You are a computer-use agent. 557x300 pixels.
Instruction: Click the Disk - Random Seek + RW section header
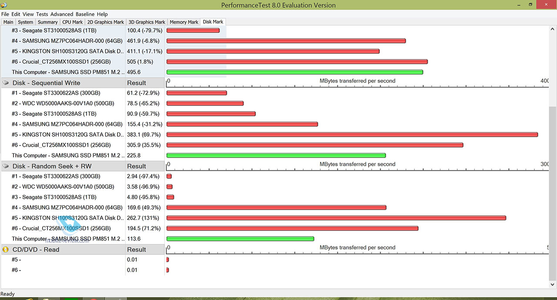(x=52, y=166)
